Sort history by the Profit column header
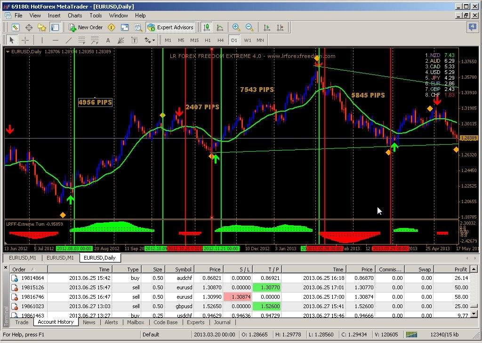The width and height of the screenshot is (482, 343). [451, 269]
